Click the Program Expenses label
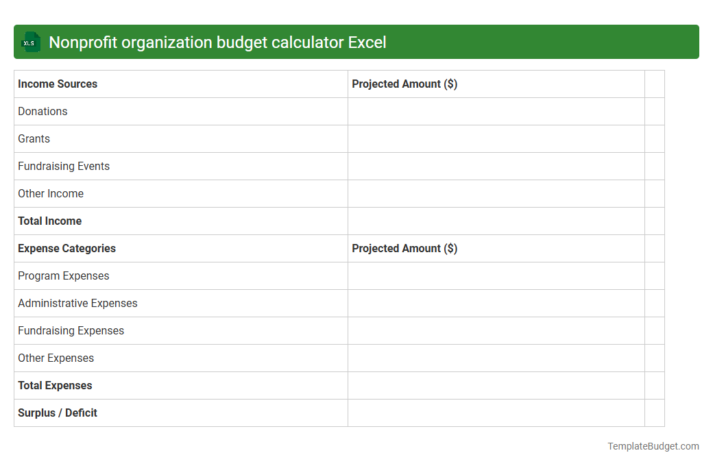 63,275
